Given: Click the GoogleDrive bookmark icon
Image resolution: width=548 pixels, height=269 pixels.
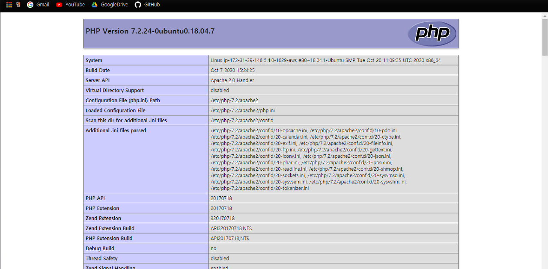Looking at the screenshot, I should (x=95, y=5).
